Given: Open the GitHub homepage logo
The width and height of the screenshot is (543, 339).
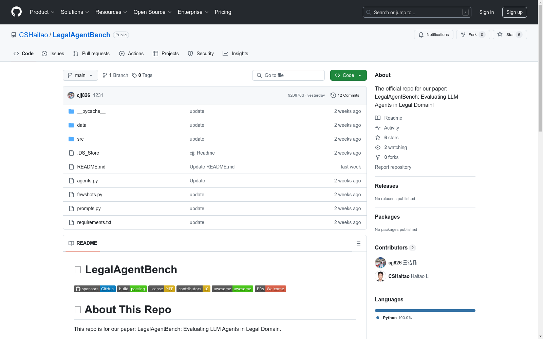Looking at the screenshot, I should click(16, 12).
